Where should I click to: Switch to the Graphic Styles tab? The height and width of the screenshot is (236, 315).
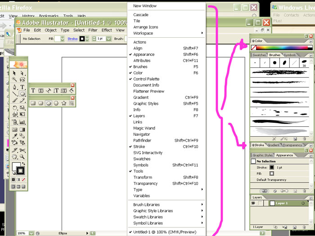click(262, 156)
